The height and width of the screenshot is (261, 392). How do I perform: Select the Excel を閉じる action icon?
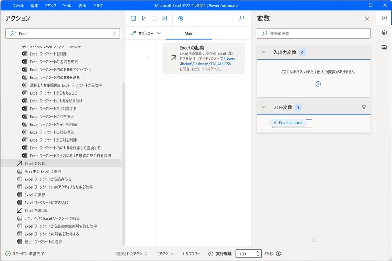pyautogui.click(x=20, y=210)
